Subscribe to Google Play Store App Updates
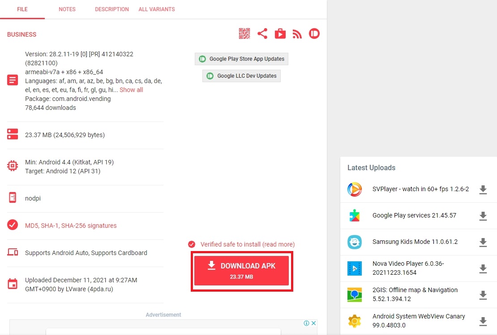The width and height of the screenshot is (497, 335). [241, 59]
